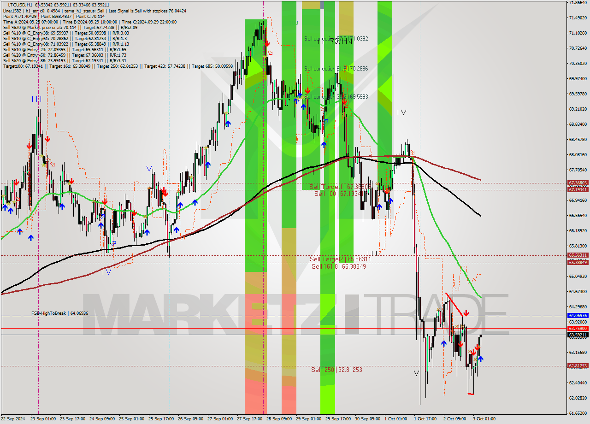Click the '28 Sep 09:00' time label

pos(279,419)
